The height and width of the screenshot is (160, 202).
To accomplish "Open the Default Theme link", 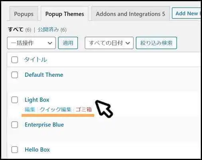I will pyautogui.click(x=44, y=75).
